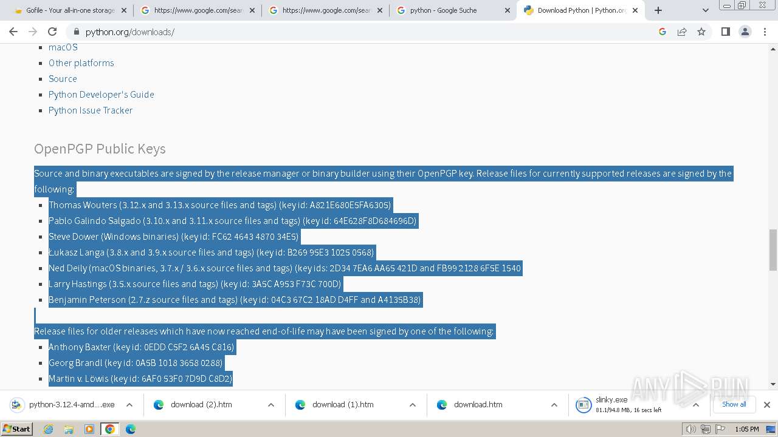Open the Other platforms link

(81, 63)
